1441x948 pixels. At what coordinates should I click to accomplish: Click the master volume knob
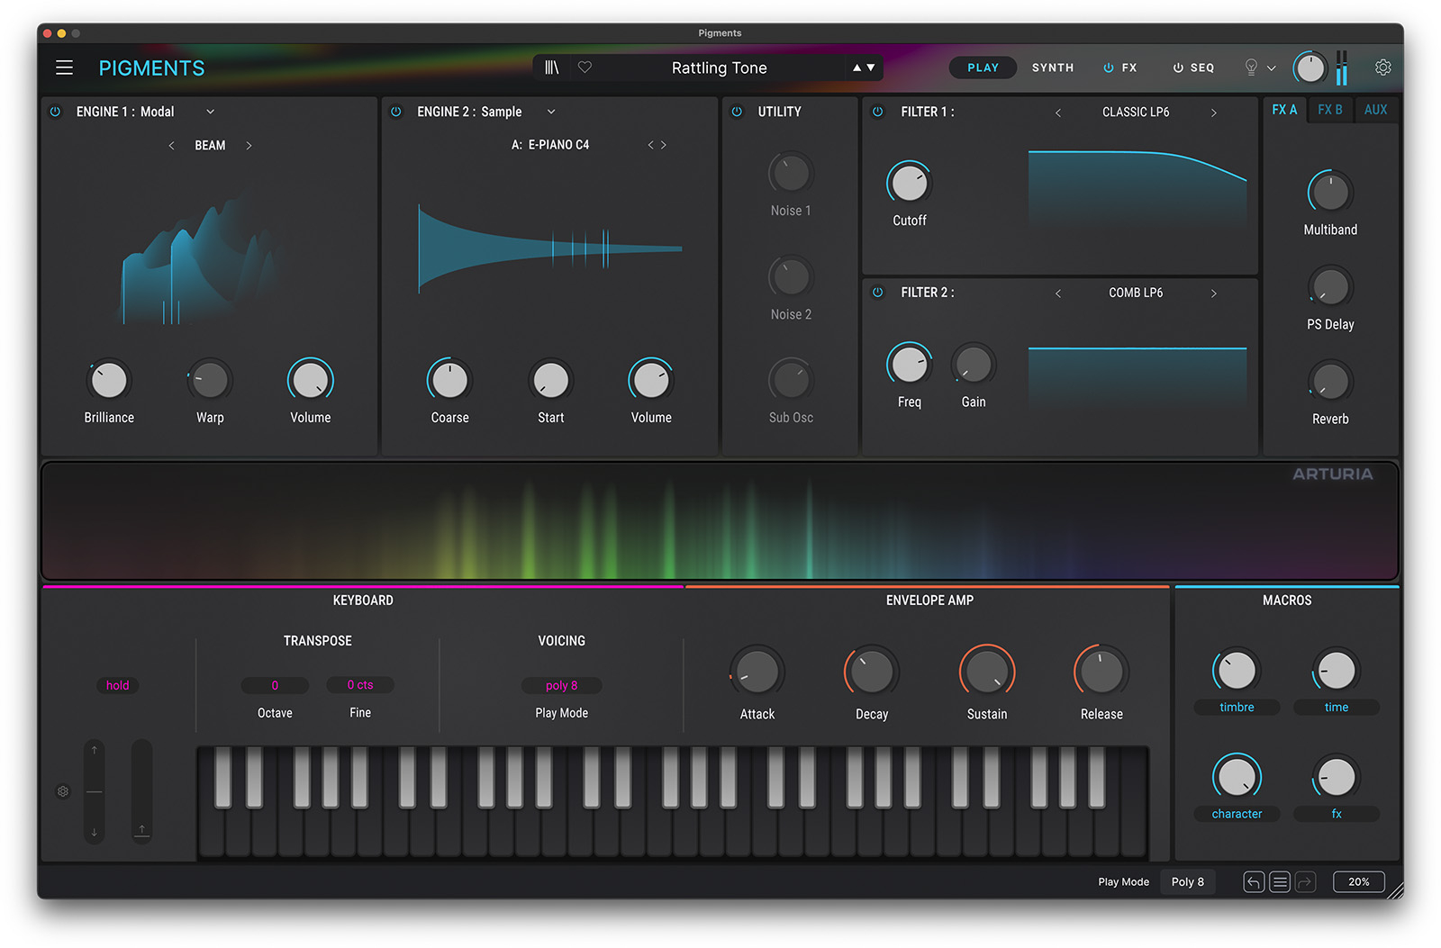pos(1310,68)
